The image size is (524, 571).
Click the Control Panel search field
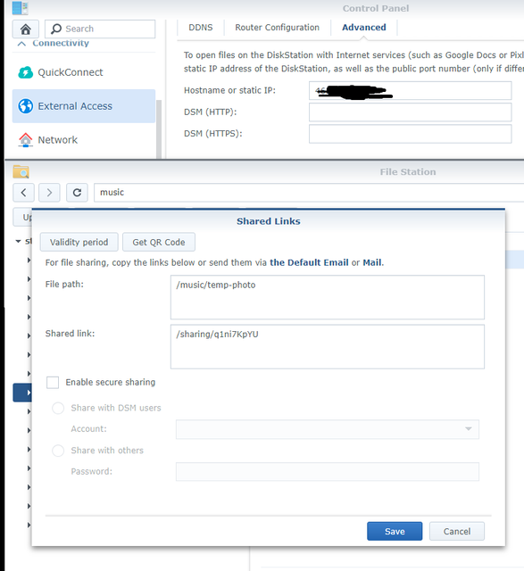[x=100, y=29]
